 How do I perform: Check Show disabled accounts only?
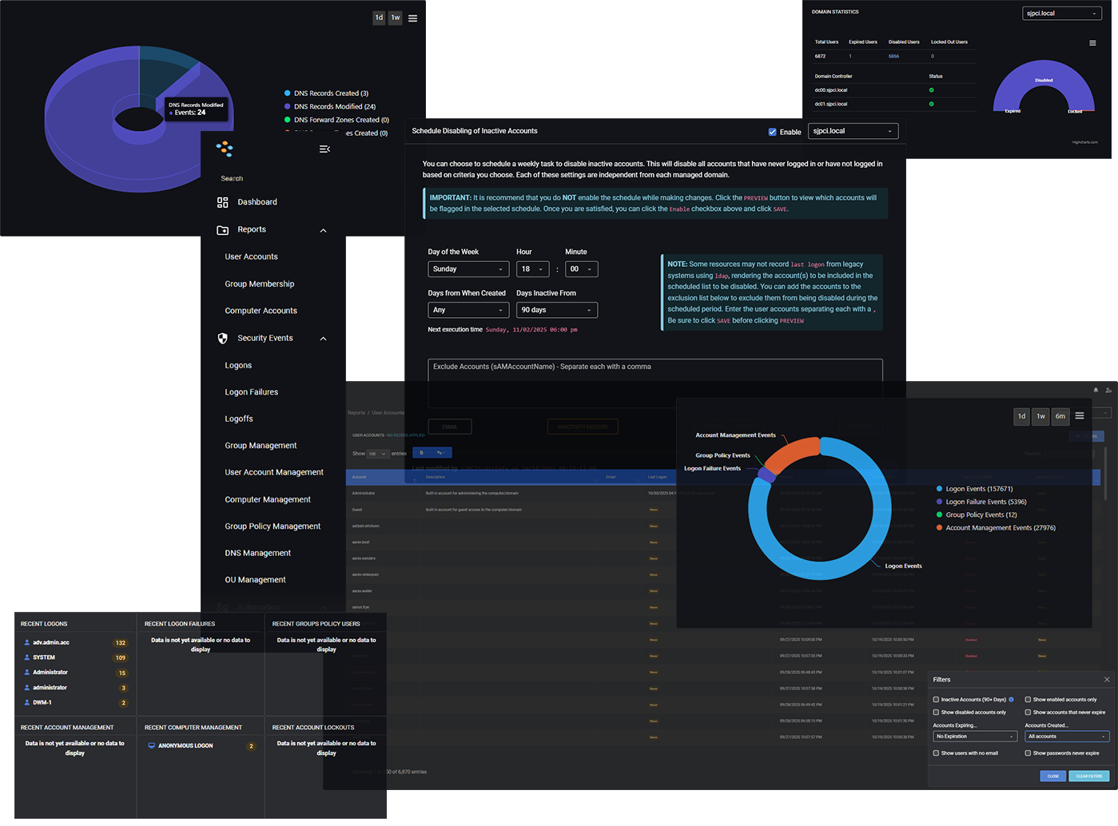point(937,713)
